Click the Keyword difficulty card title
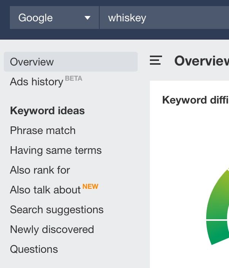The height and width of the screenshot is (268, 229). 196,100
